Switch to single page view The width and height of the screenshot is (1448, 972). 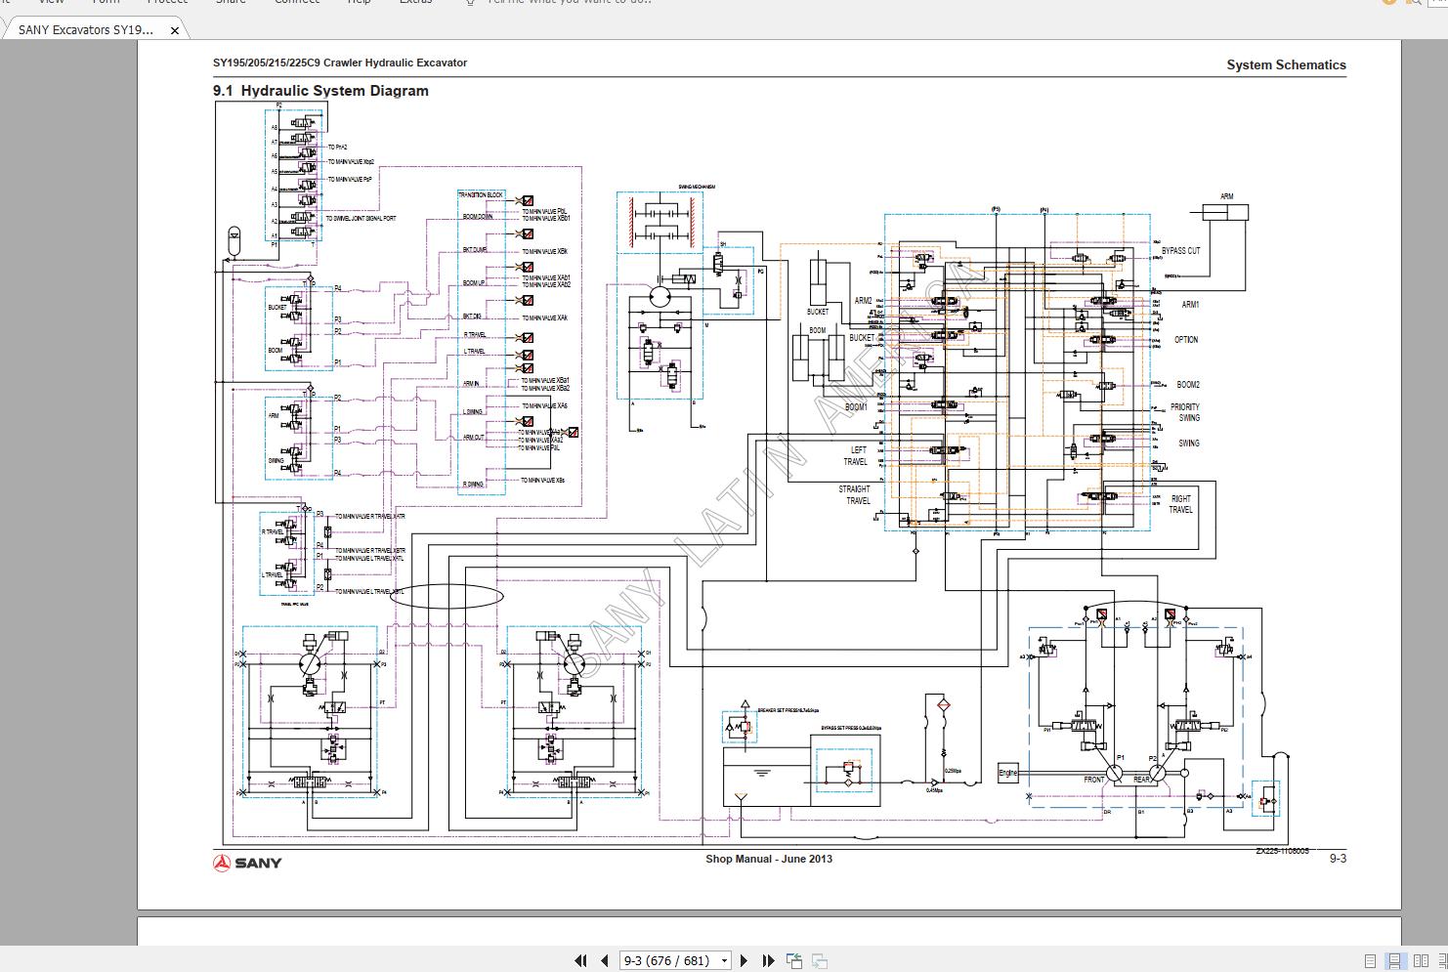click(x=1370, y=961)
